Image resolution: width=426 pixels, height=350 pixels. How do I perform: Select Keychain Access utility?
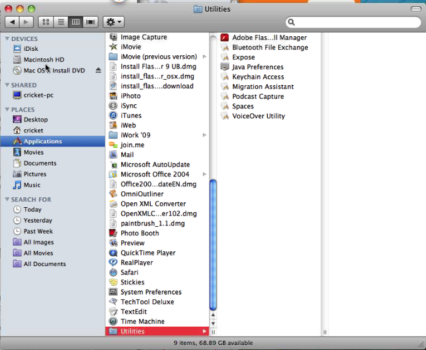[268, 77]
